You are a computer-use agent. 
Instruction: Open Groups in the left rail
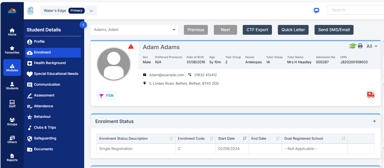tap(12, 122)
